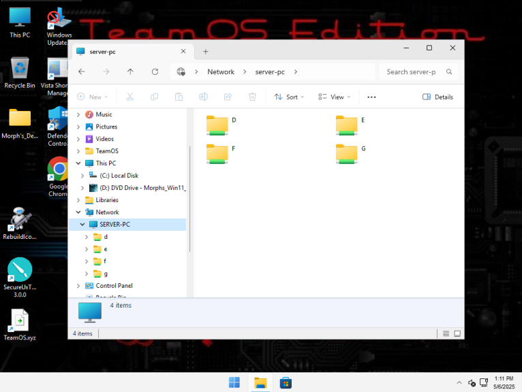Click the Search server-pc input field

pyautogui.click(x=412, y=72)
